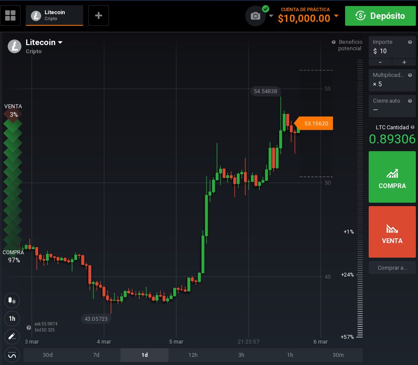Open the candlestick chart type selector
Image resolution: width=418 pixels, height=365 pixels.
tap(12, 301)
